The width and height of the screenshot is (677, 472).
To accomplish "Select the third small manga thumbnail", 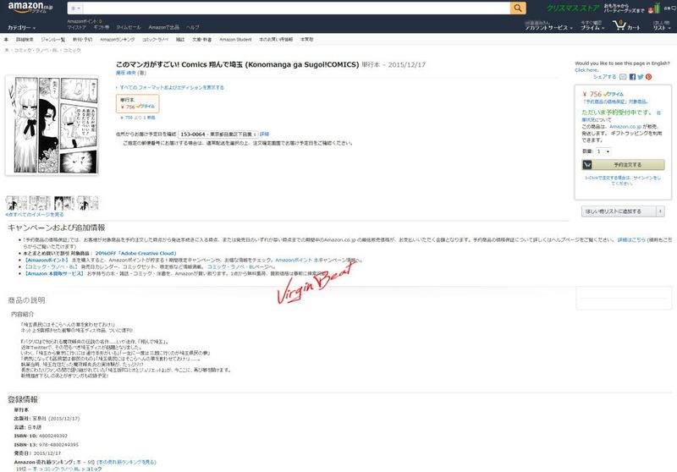I will coord(64,203).
